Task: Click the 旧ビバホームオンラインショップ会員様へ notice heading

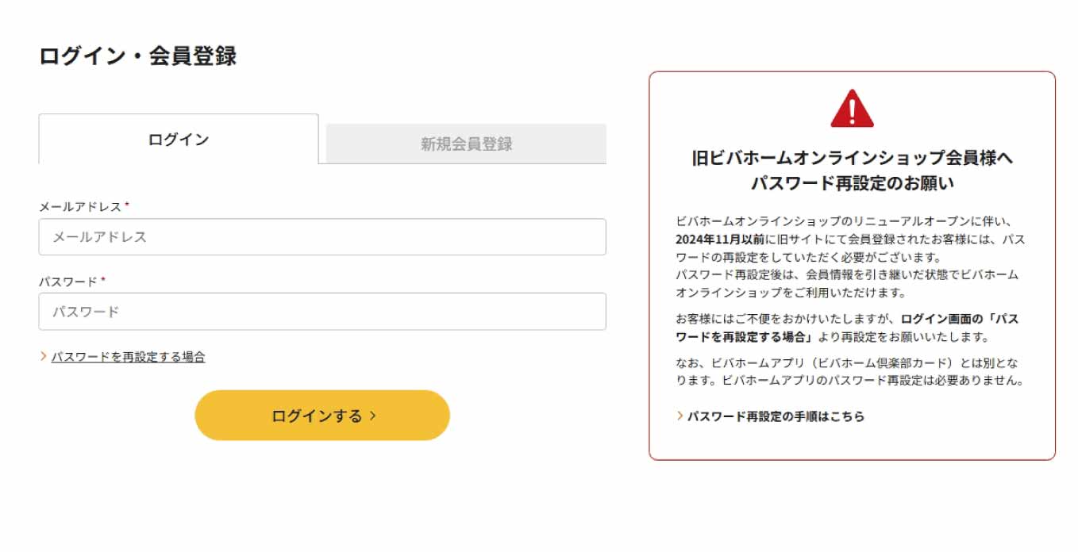Action: point(853,167)
